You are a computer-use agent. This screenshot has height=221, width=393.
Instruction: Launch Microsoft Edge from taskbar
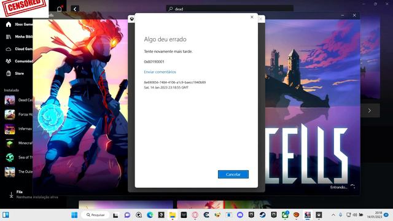tap(150, 215)
